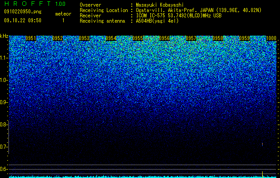Click the yellow spike in the bottom power graph
The width and height of the screenshot is (280, 178).
pos(262,174)
